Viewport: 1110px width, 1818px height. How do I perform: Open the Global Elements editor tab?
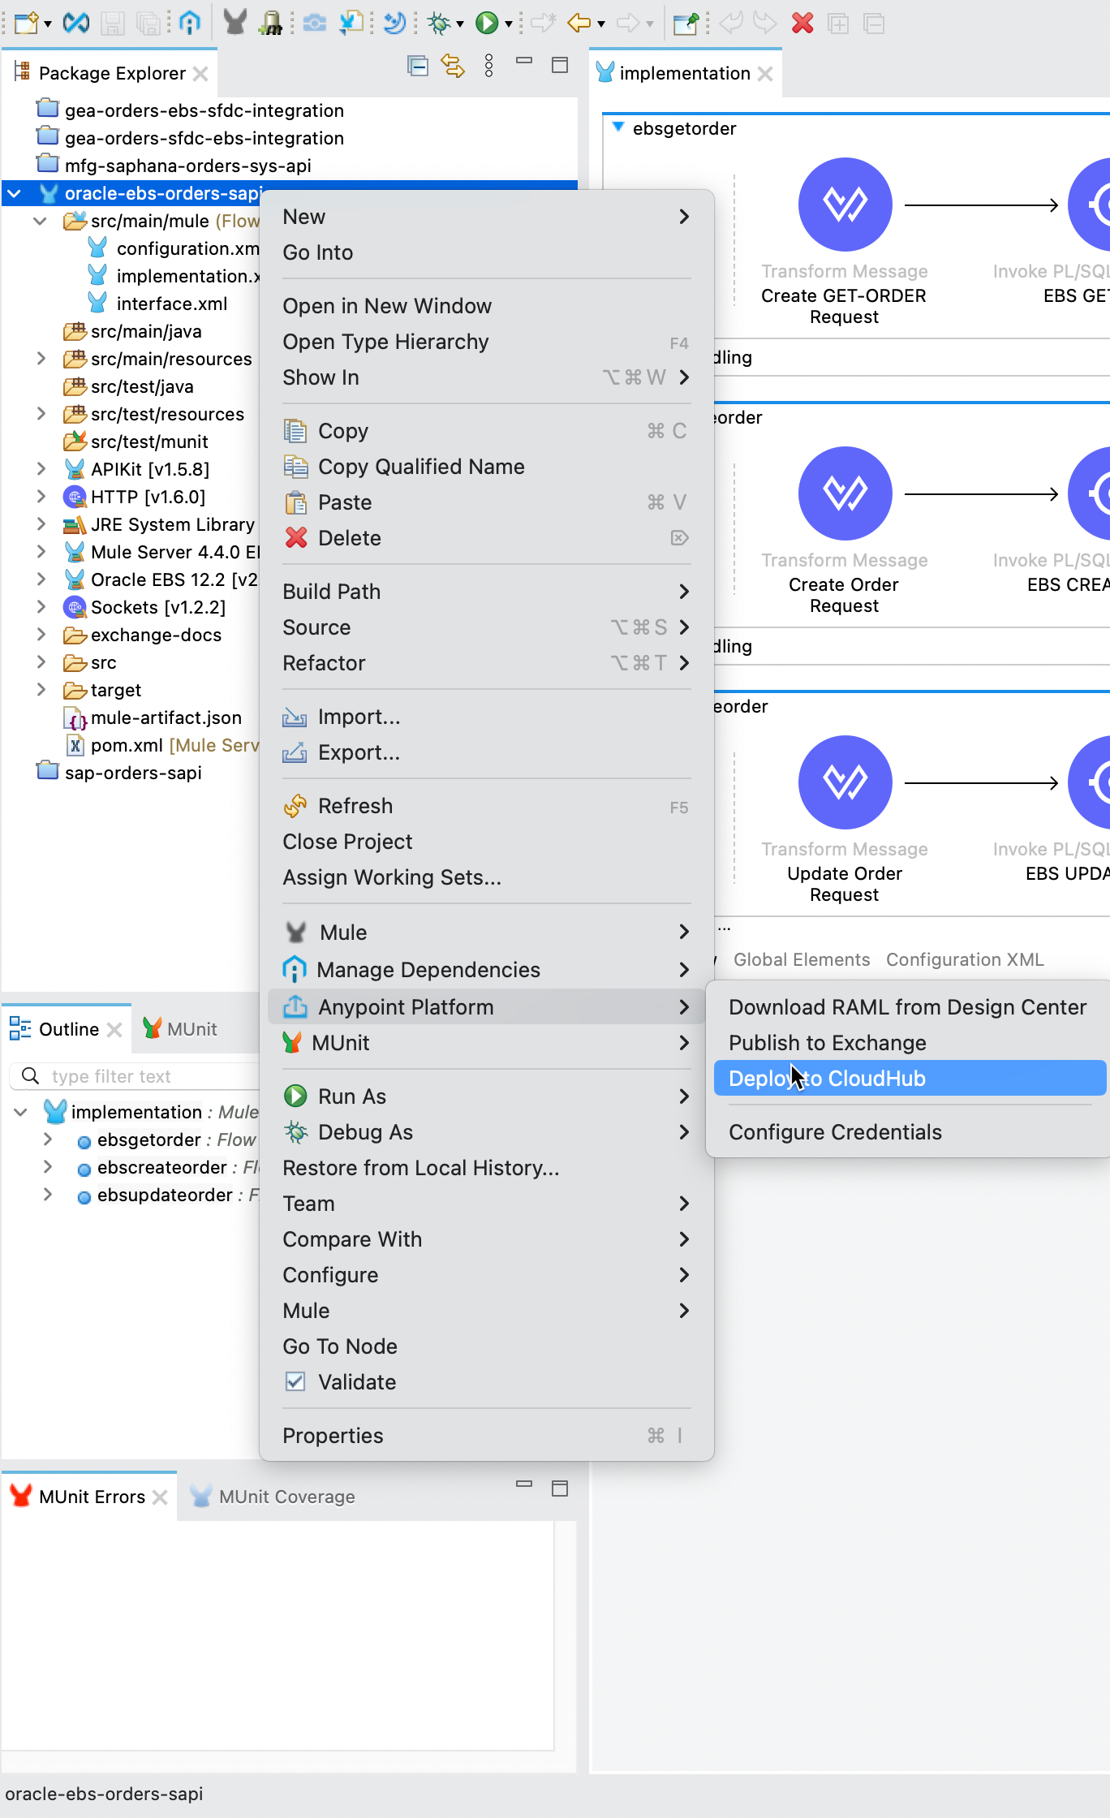[801, 959]
